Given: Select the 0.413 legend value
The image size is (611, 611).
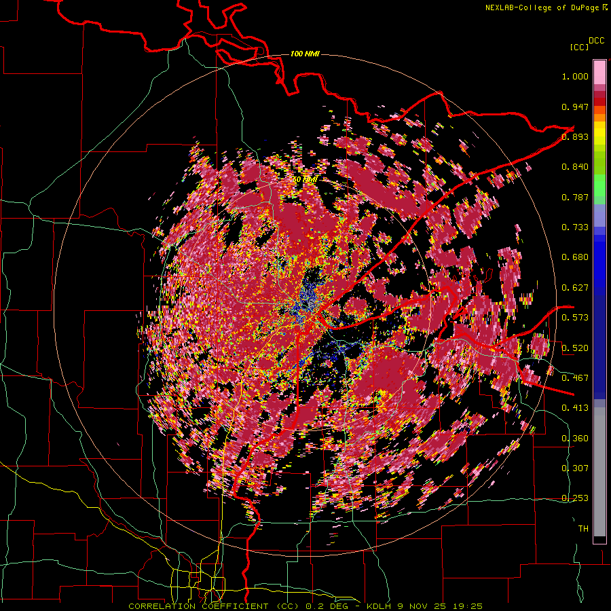Looking at the screenshot, I should coord(575,408).
